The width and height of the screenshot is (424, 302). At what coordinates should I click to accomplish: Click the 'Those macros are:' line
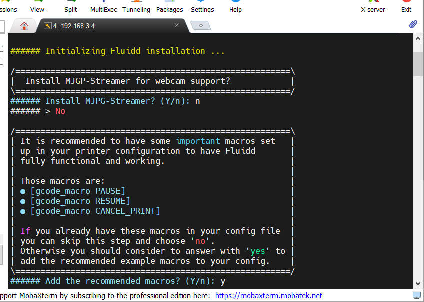62,181
